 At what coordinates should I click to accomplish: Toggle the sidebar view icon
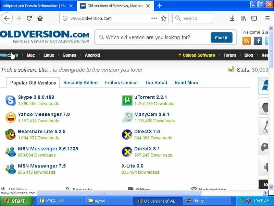click(x=254, y=18)
